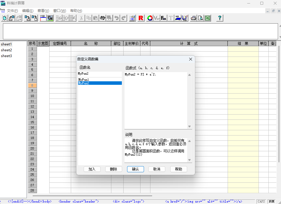Click the Qd quota toolbar icon

pos(50,18)
